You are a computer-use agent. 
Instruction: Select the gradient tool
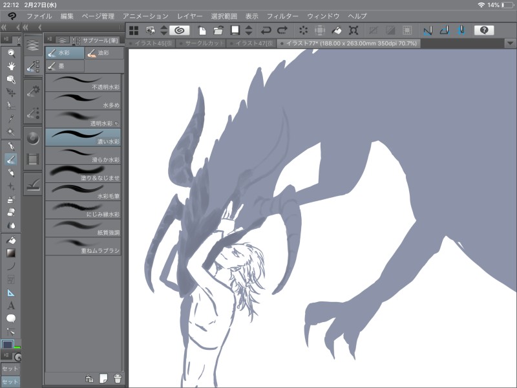11,253
